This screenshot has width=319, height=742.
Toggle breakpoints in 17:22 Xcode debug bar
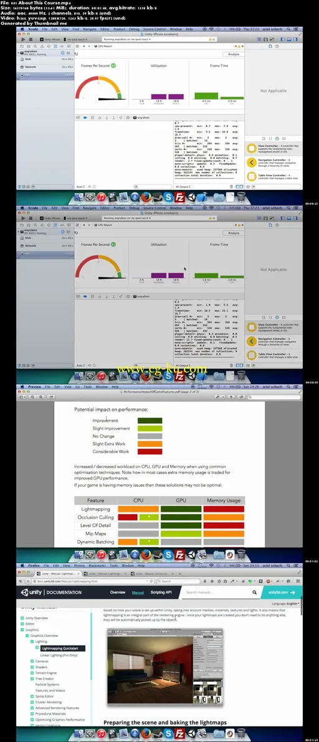pyautogui.click(x=85, y=117)
